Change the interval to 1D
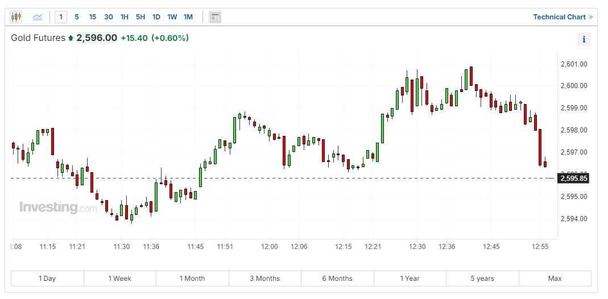 (x=156, y=17)
